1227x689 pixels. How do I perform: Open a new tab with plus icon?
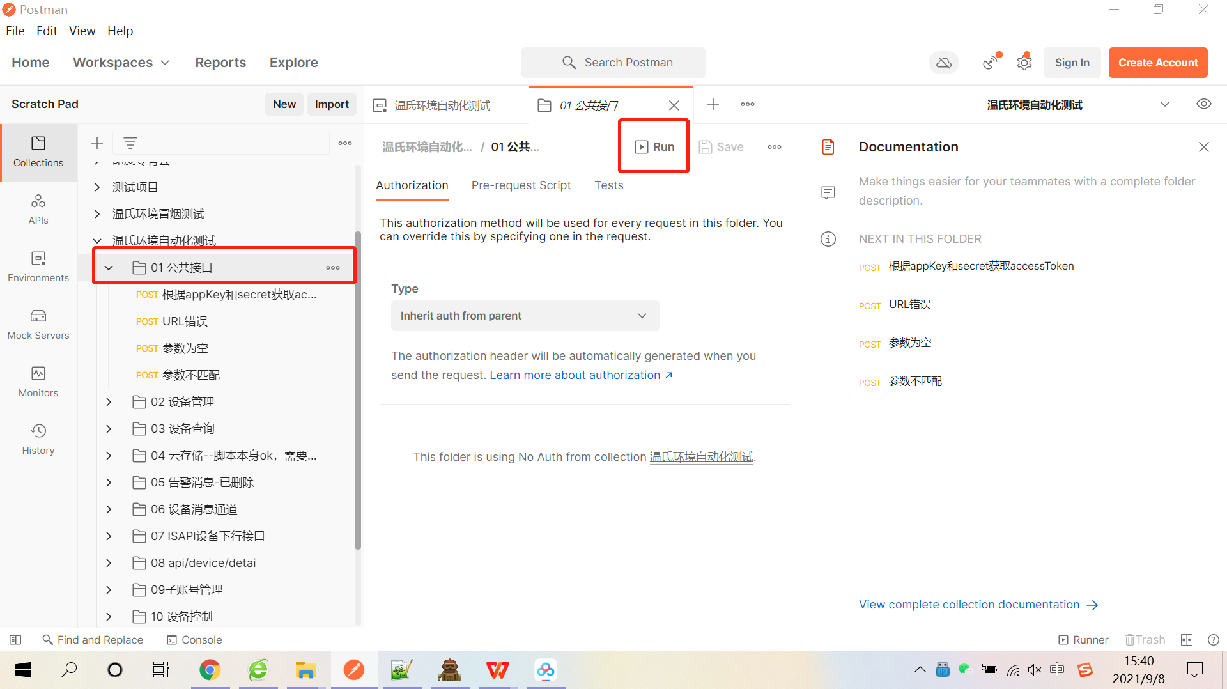pos(713,104)
